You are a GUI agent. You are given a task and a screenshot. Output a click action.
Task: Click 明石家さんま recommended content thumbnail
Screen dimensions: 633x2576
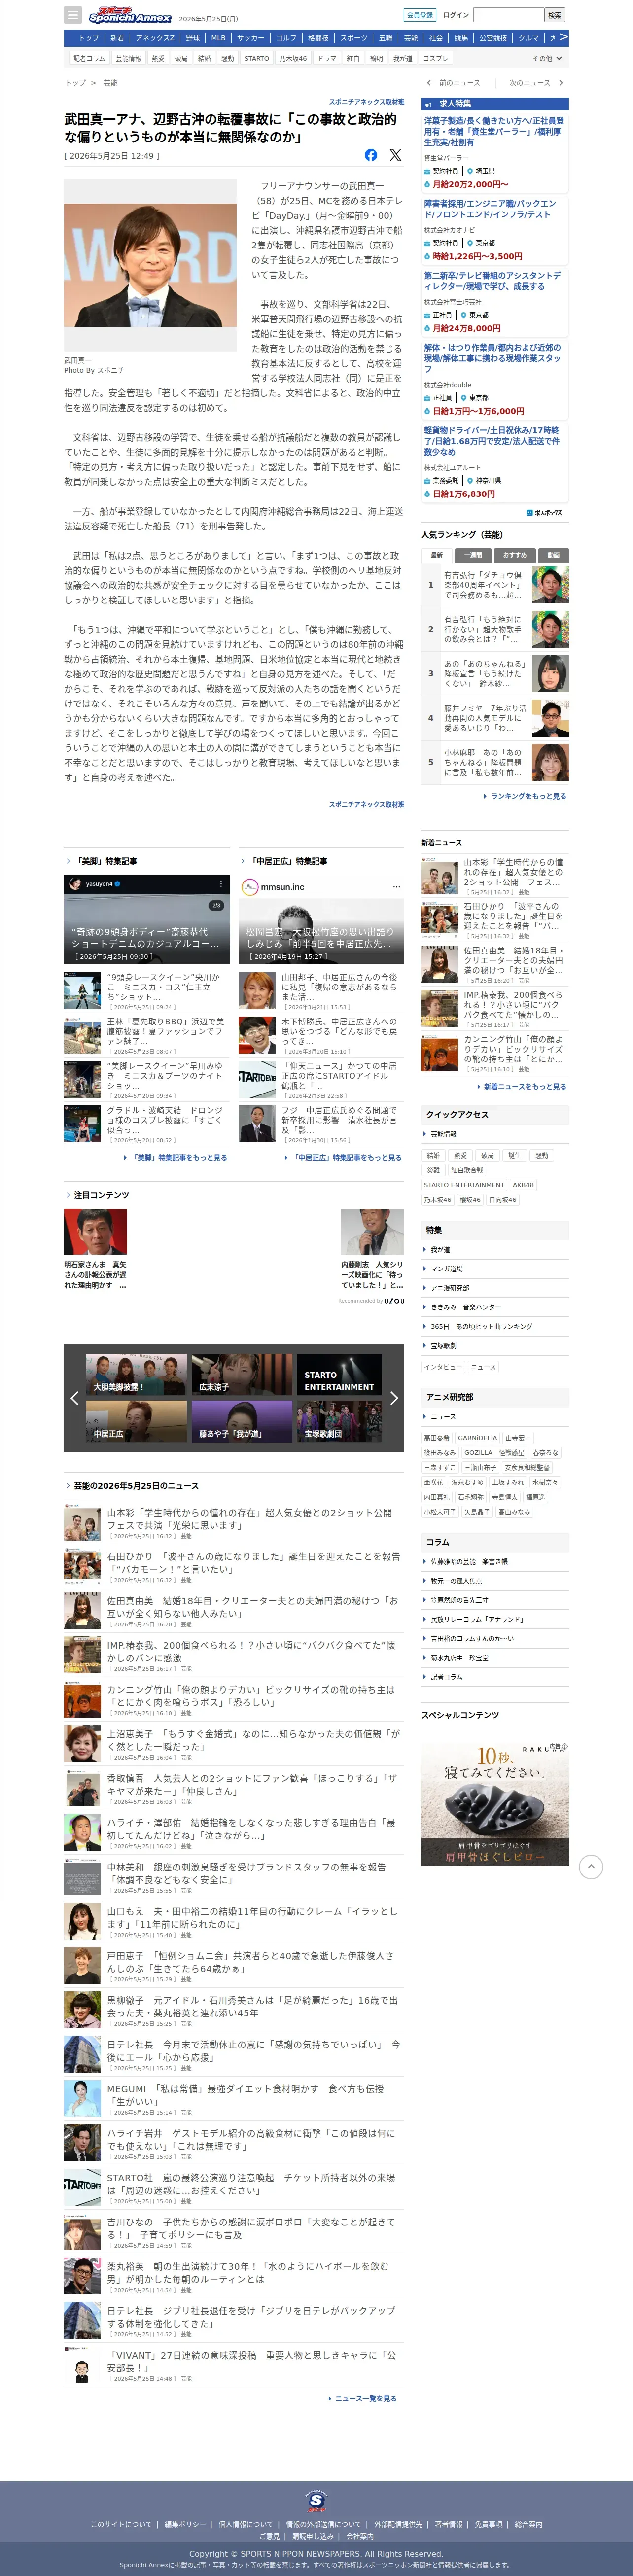[96, 1231]
